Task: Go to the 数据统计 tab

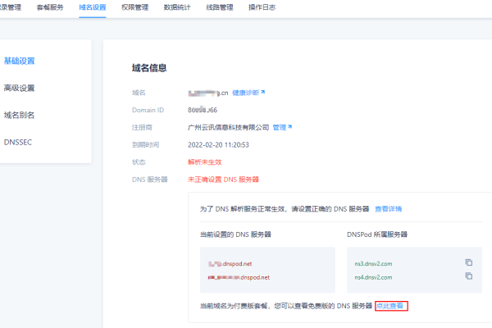Action: point(177,7)
